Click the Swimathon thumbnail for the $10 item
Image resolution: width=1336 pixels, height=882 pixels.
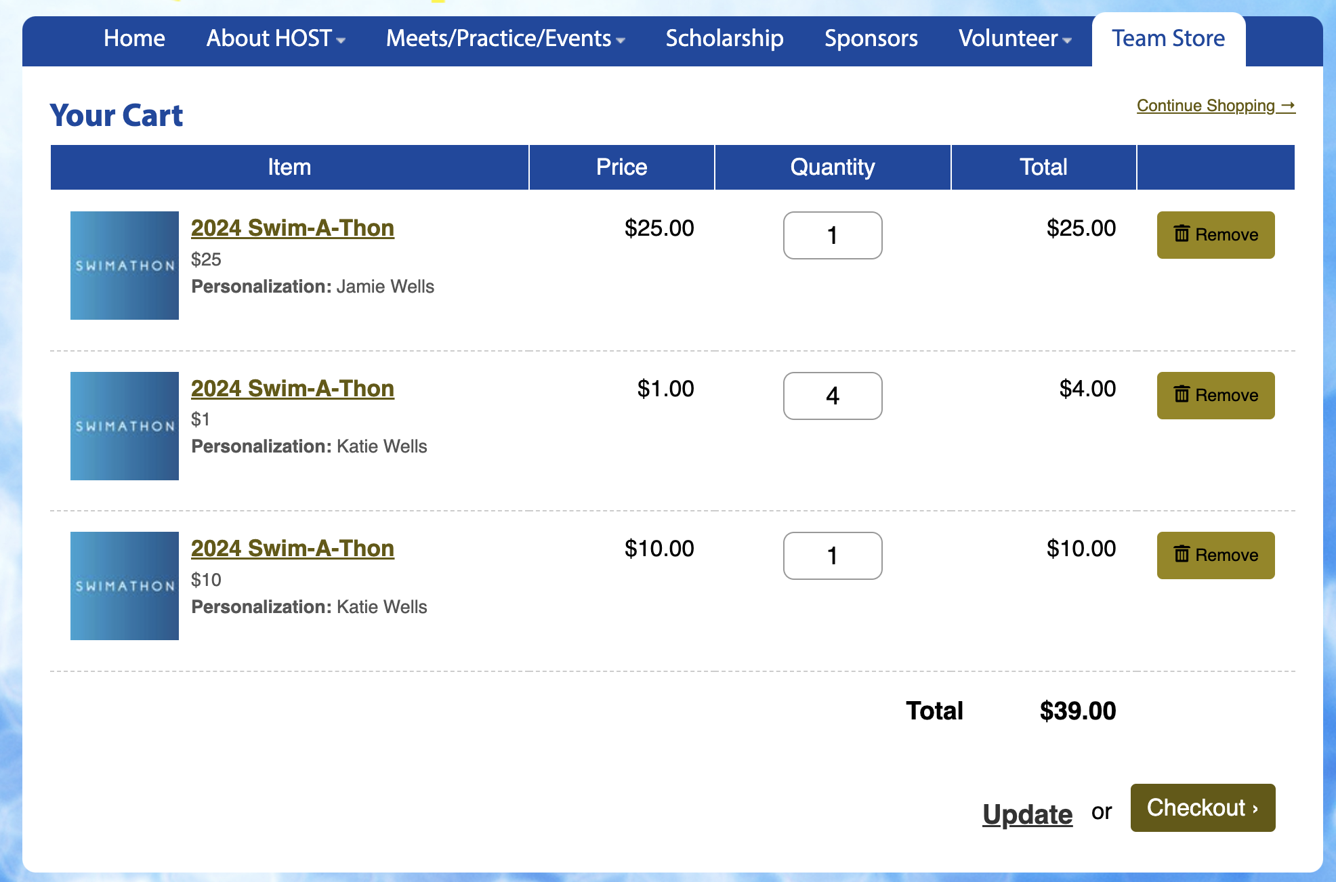[125, 586]
